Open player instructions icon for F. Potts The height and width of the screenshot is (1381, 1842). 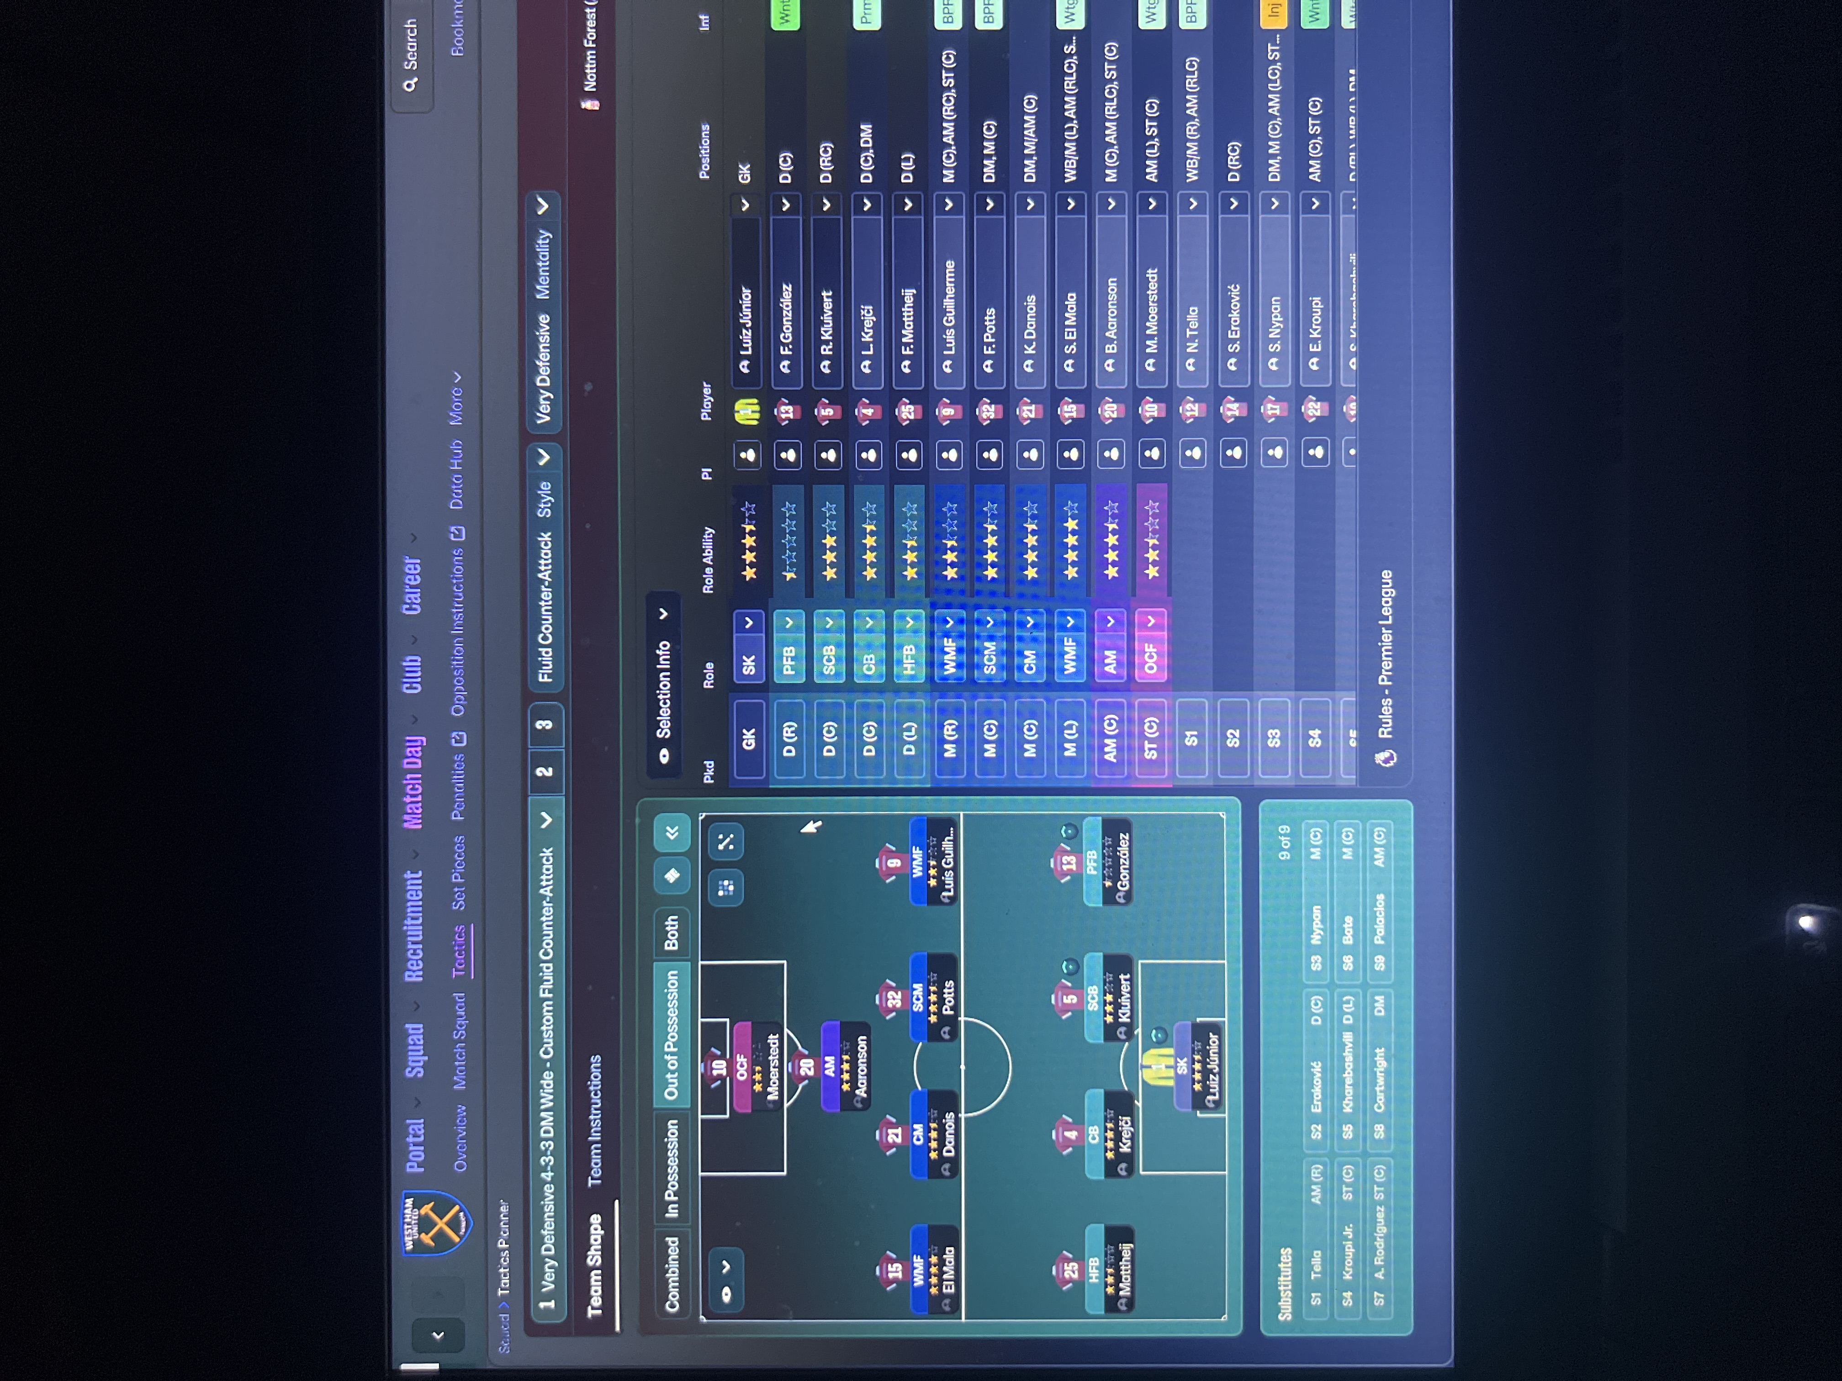(990, 454)
